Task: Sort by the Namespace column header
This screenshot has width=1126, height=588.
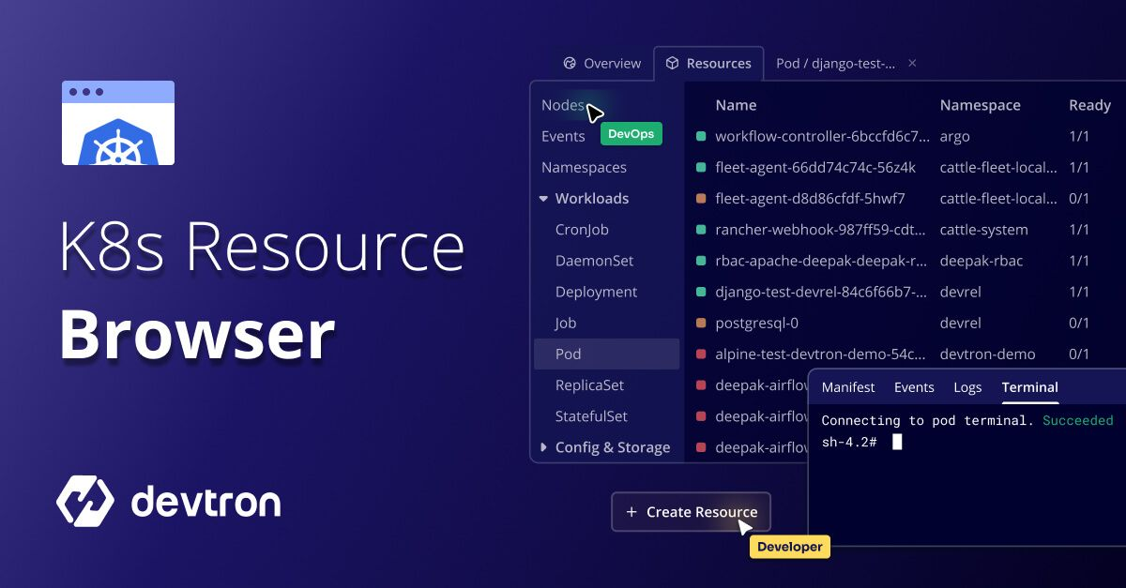Action: 980,105
